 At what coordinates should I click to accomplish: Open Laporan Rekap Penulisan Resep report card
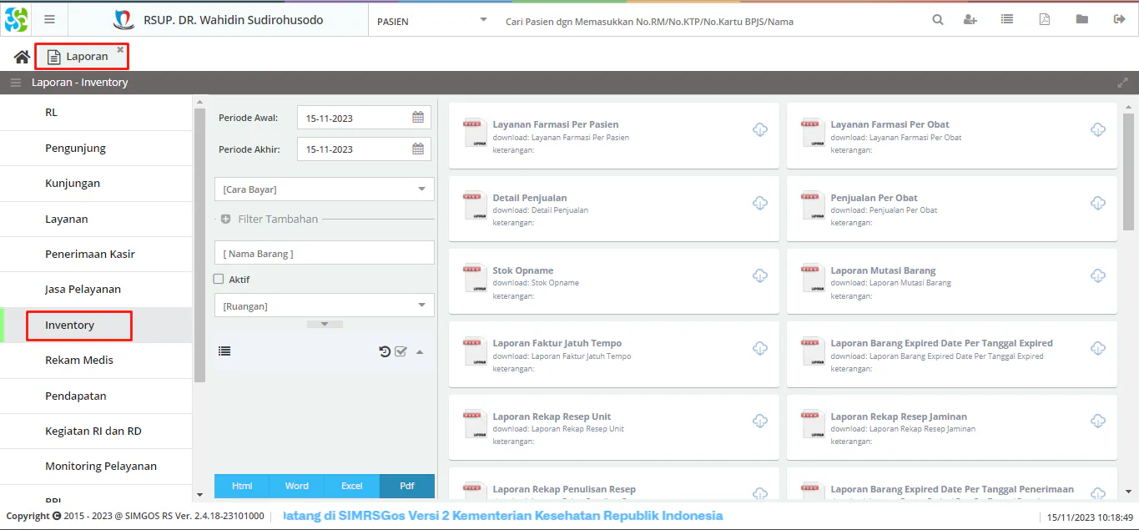[x=614, y=485]
